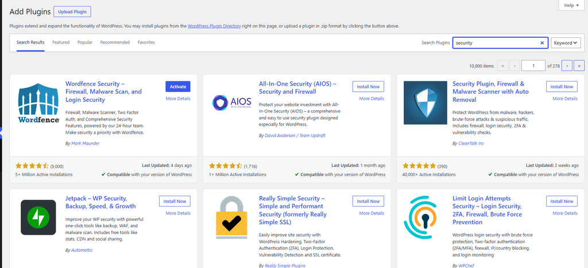Click the blue shield Security Plugin icon
588x268 pixels.
click(425, 103)
